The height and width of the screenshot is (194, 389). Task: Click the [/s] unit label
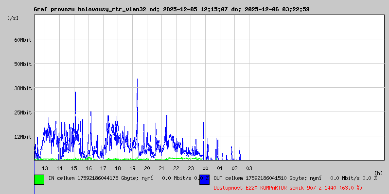tap(13, 18)
